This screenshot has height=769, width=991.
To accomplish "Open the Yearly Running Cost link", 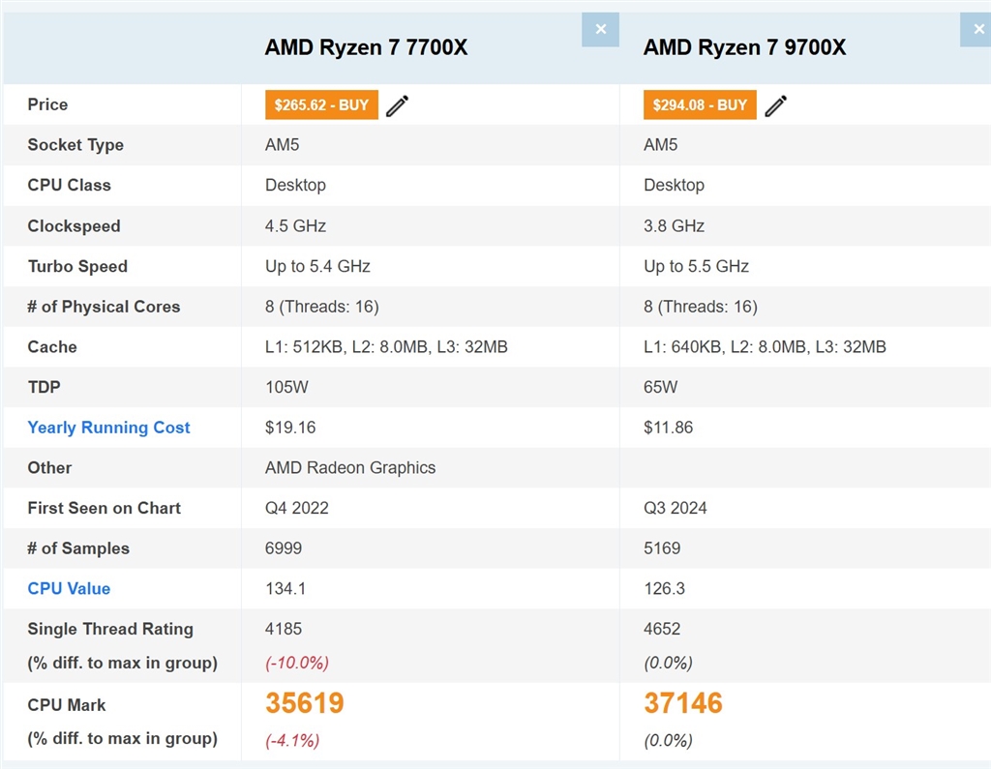I will 108,428.
